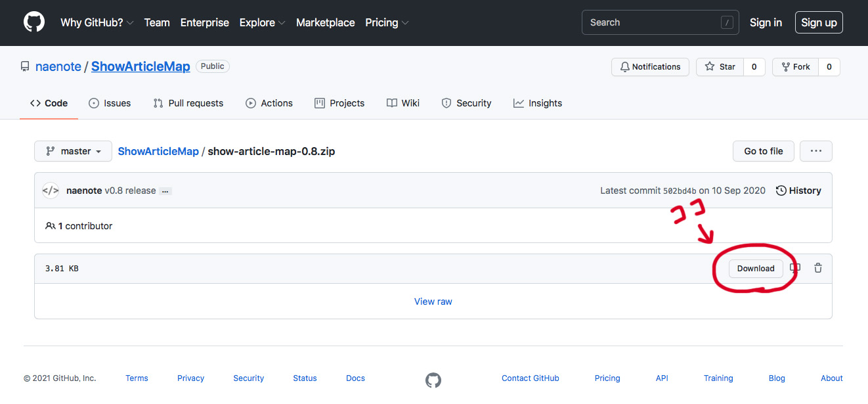Expand the Why GitHub? menu
The image size is (868, 404).
coord(97,22)
